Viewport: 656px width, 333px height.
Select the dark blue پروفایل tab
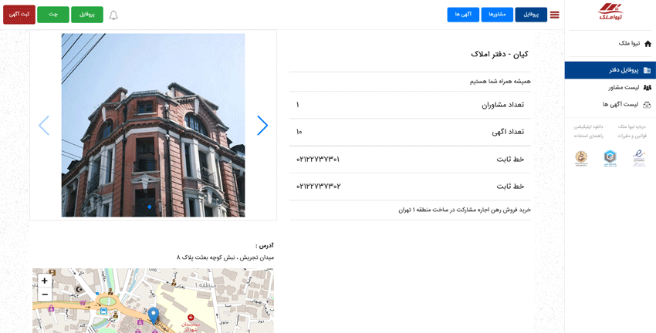pos(531,14)
